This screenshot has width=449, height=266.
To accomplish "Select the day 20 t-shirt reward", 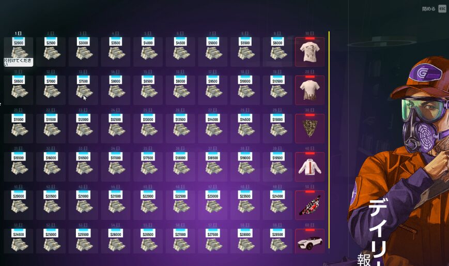I will [309, 90].
